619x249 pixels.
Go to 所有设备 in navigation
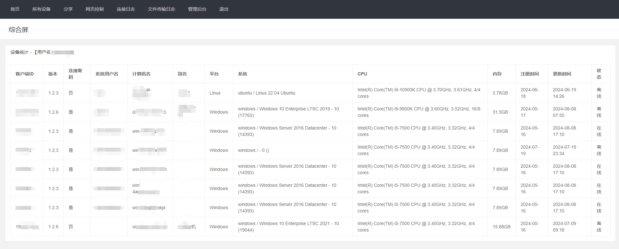pyautogui.click(x=41, y=9)
